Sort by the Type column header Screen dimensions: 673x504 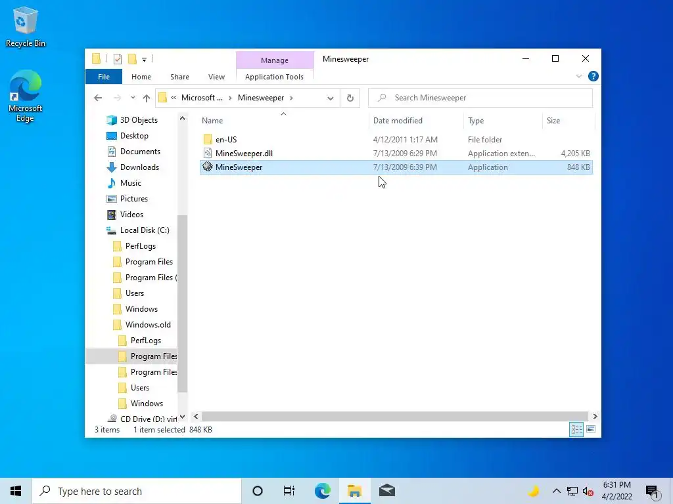tap(503, 121)
